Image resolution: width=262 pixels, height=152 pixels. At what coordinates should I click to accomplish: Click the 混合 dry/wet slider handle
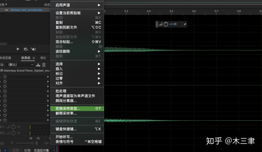(x=32, y=143)
